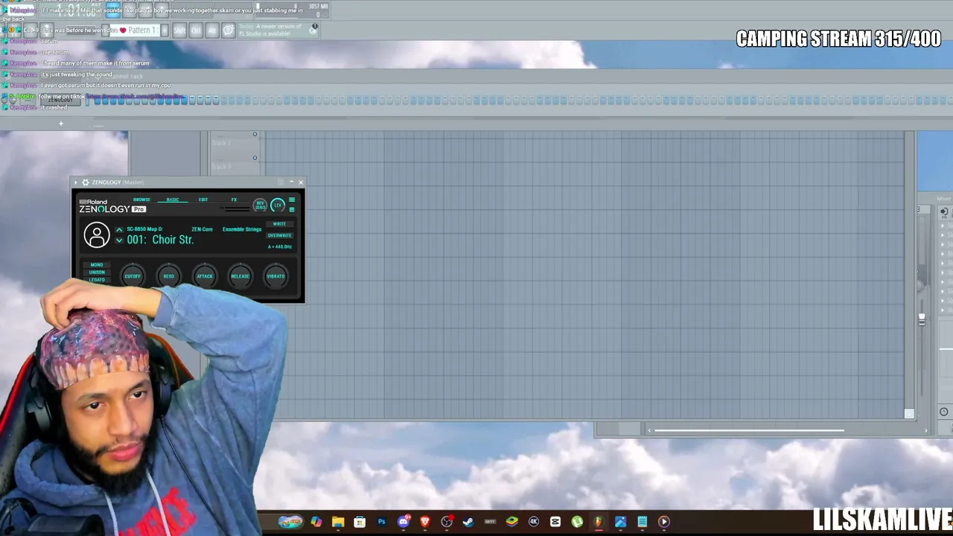Viewport: 953px width, 536px height.
Task: Select the previous preset with up arrow
Action: (119, 230)
